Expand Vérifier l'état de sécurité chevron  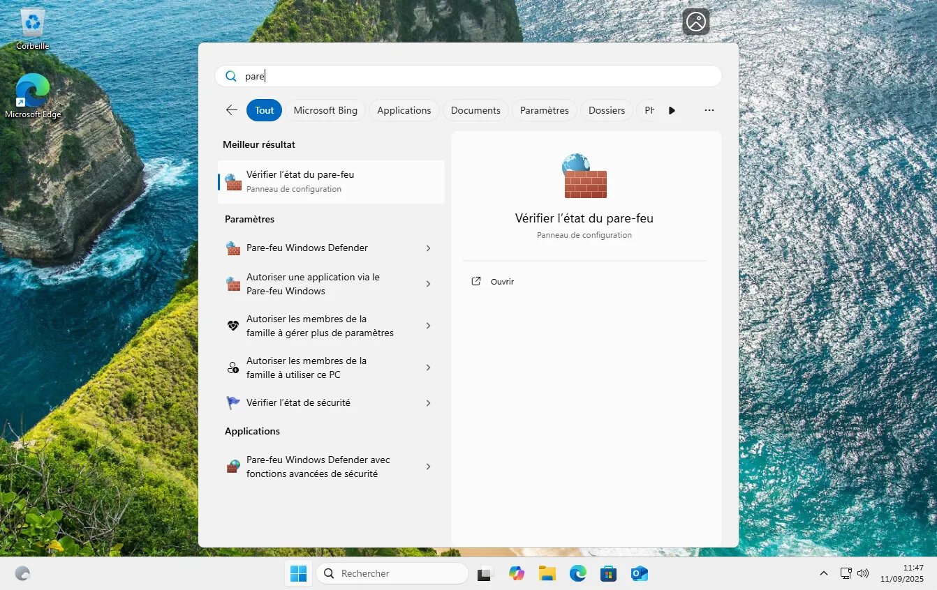(428, 403)
